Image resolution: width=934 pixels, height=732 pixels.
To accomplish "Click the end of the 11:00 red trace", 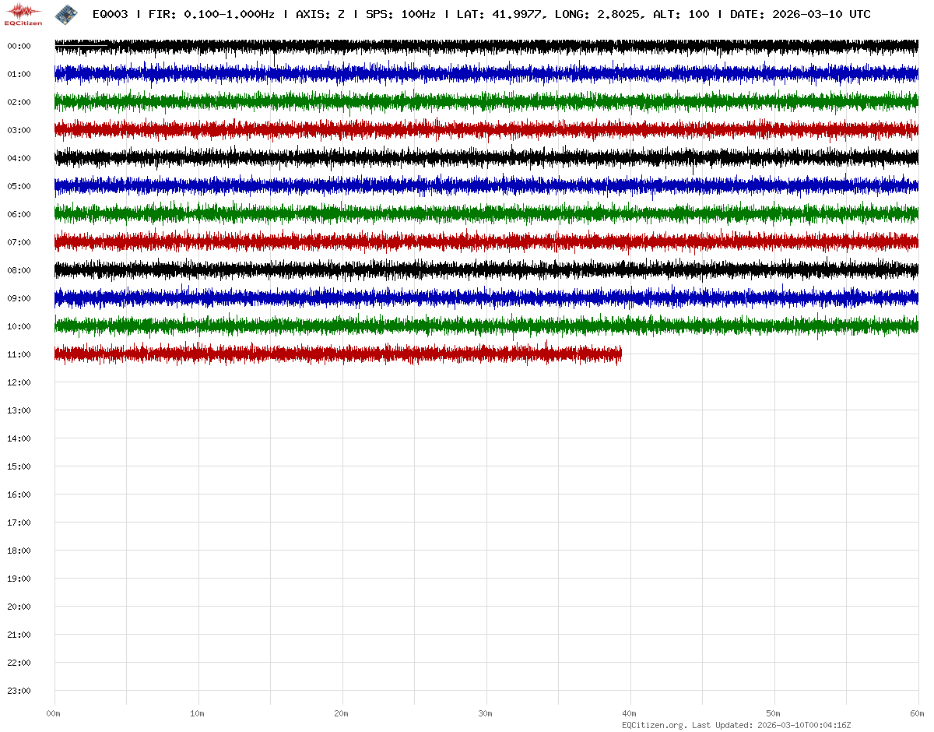I will tap(620, 355).
